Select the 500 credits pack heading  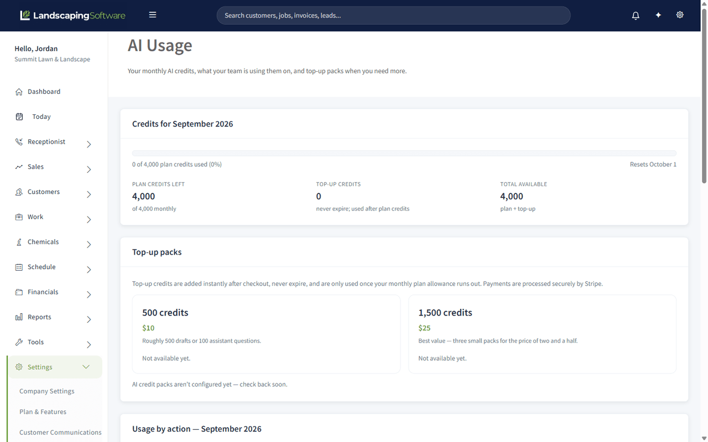click(x=165, y=313)
